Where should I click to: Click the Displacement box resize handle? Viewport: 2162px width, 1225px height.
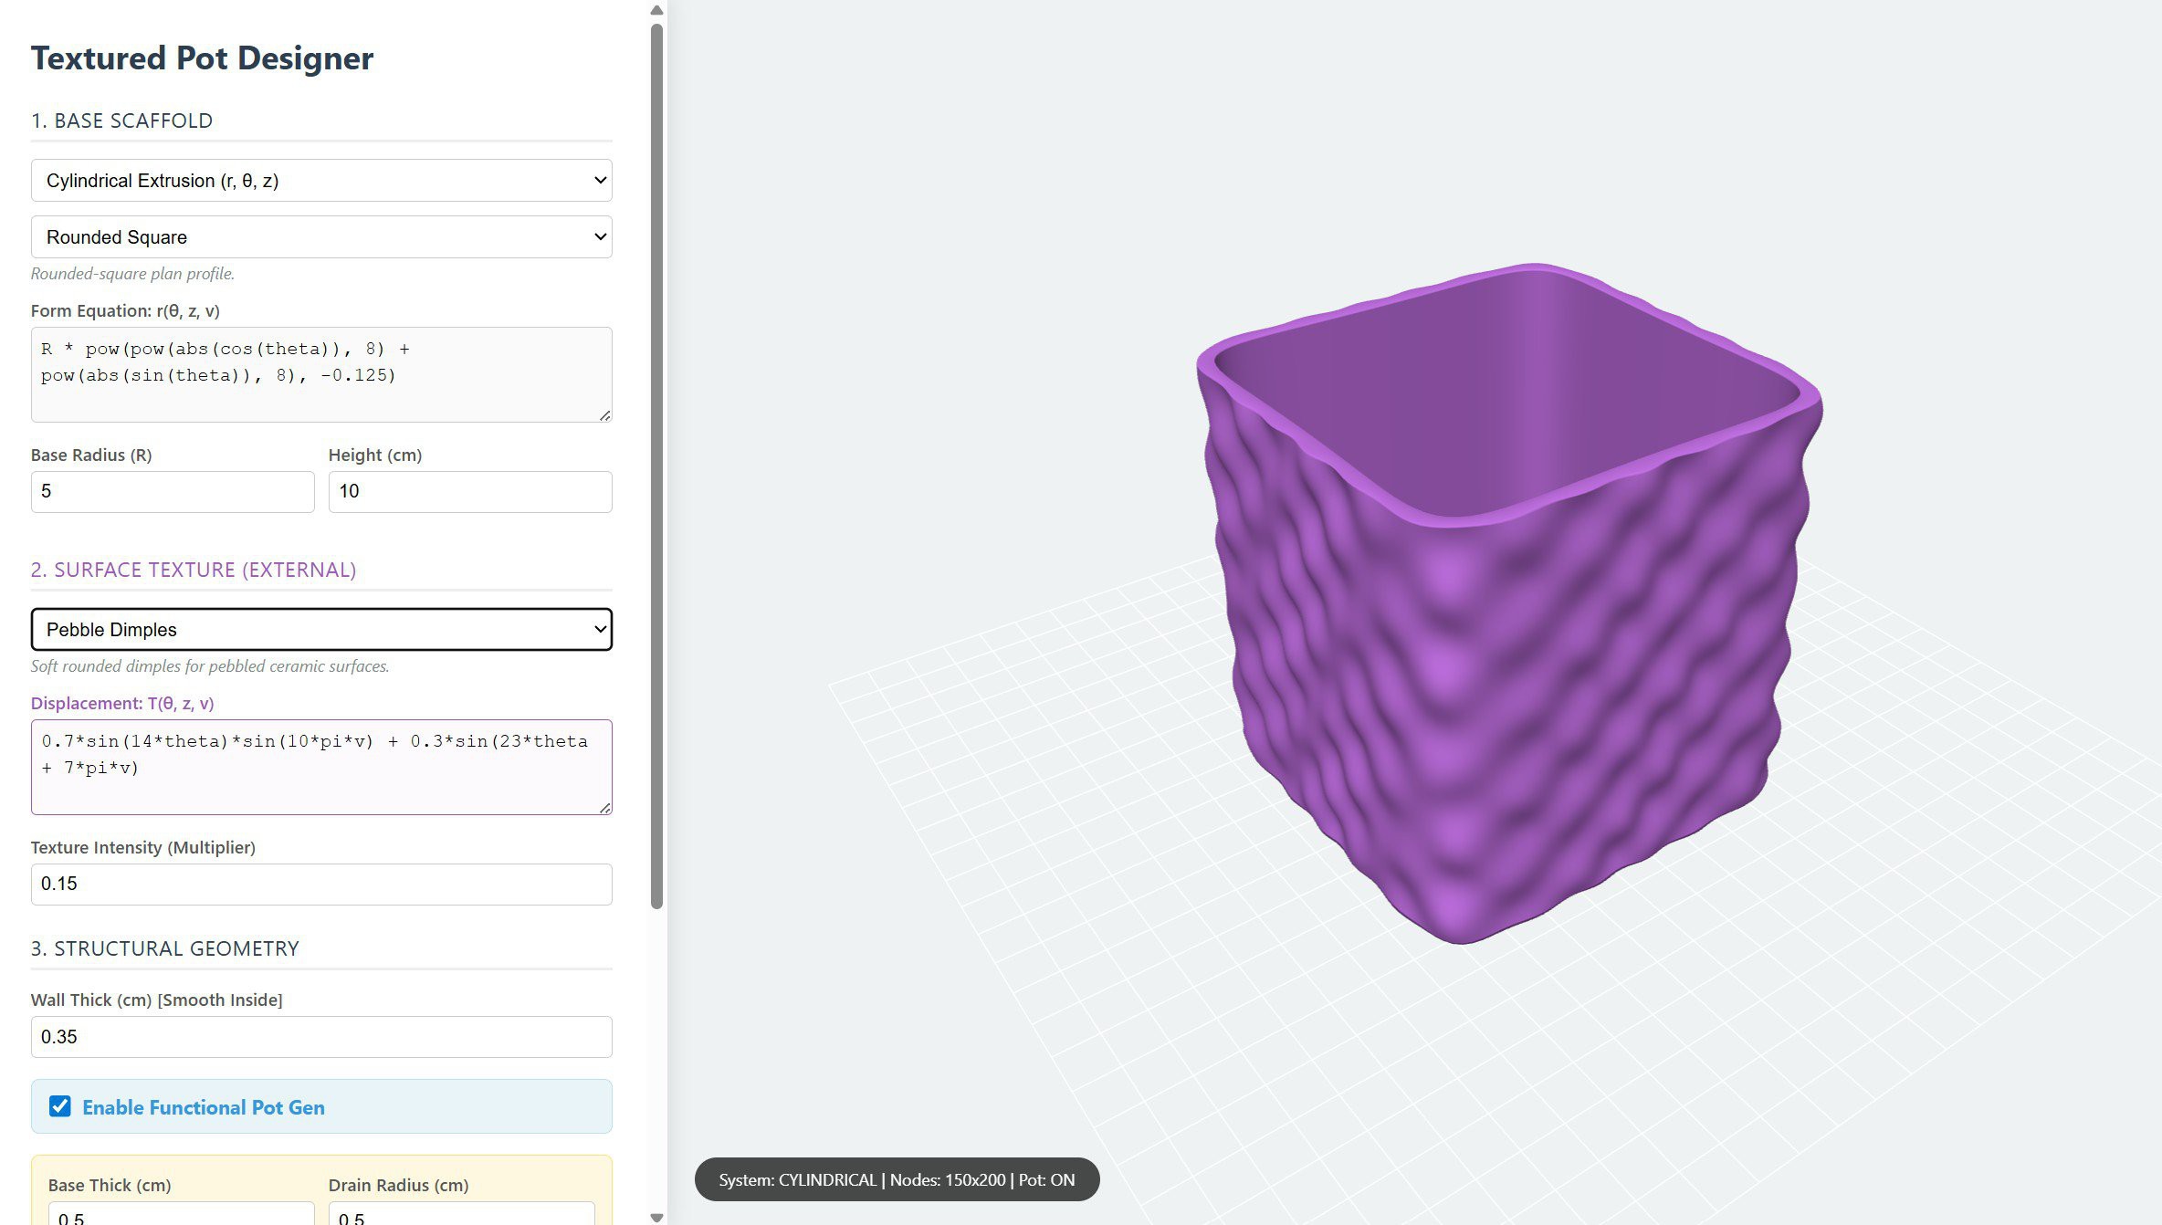[x=604, y=808]
